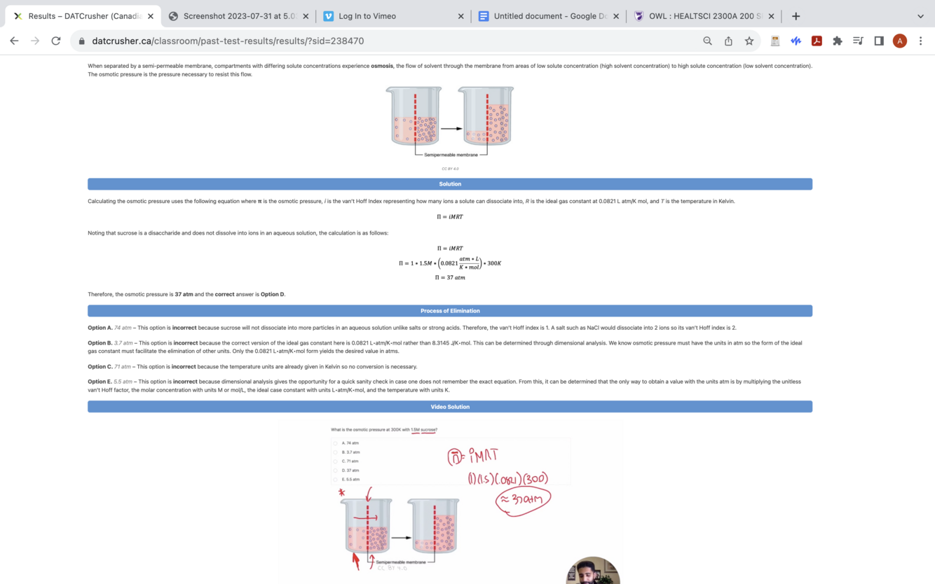The image size is (935, 584).
Task: Toggle the browser side panel
Action: click(x=879, y=41)
